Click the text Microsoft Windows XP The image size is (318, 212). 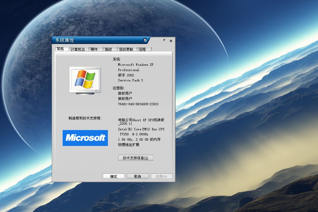[x=136, y=65]
